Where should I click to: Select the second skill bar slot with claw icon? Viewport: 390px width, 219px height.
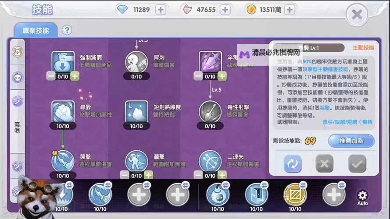[x=100, y=195]
